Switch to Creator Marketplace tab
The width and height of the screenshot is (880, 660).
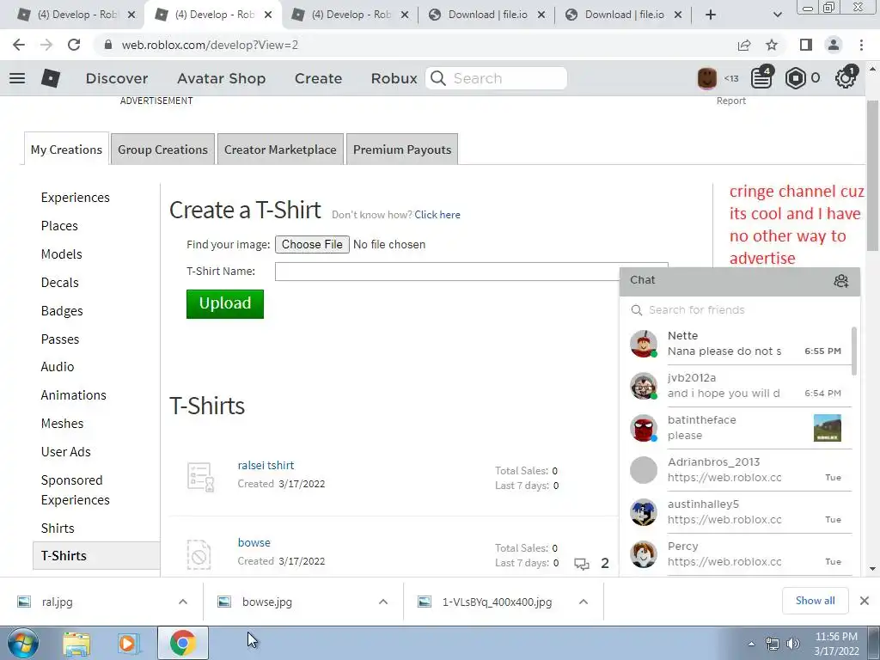[280, 150]
